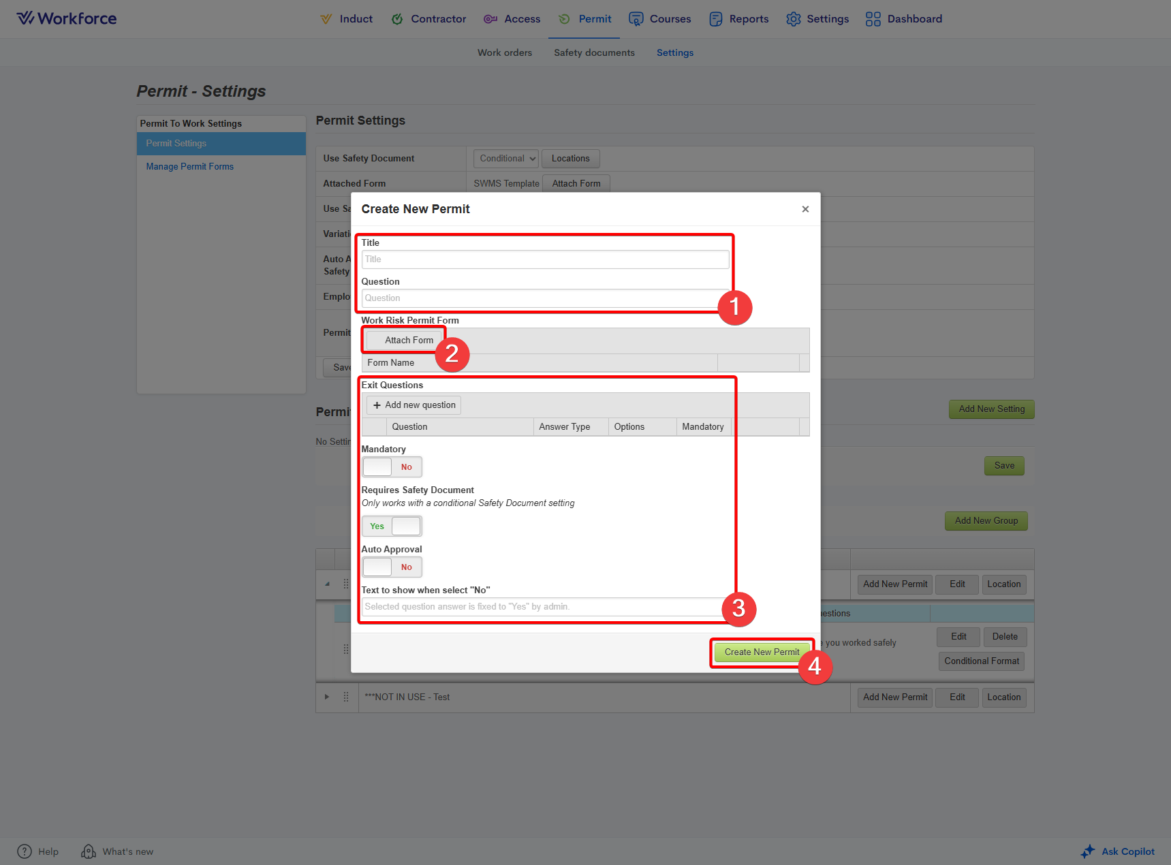
Task: Click Add new question button
Action: (413, 405)
